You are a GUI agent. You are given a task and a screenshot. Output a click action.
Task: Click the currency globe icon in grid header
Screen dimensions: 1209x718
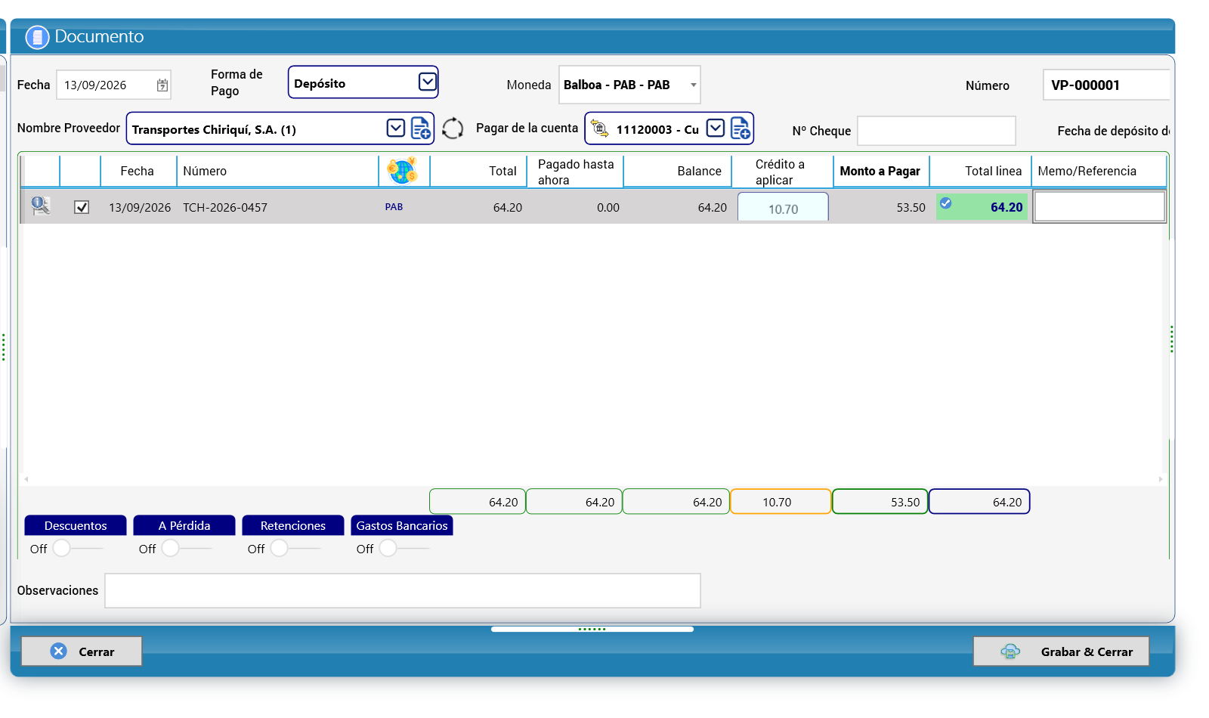(x=402, y=171)
